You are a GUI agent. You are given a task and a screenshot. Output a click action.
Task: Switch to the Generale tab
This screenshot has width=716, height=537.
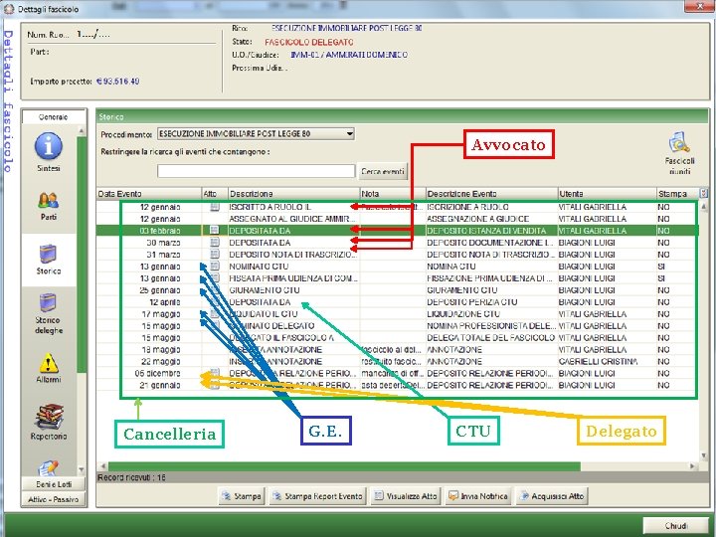pos(54,117)
